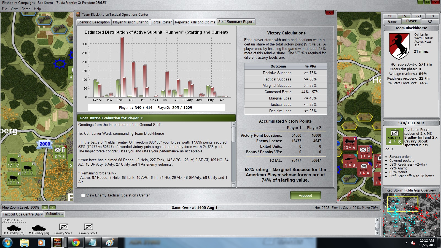Switch to the FS tab in the side panel
The width and height of the screenshot is (441, 248).
[x=404, y=16]
